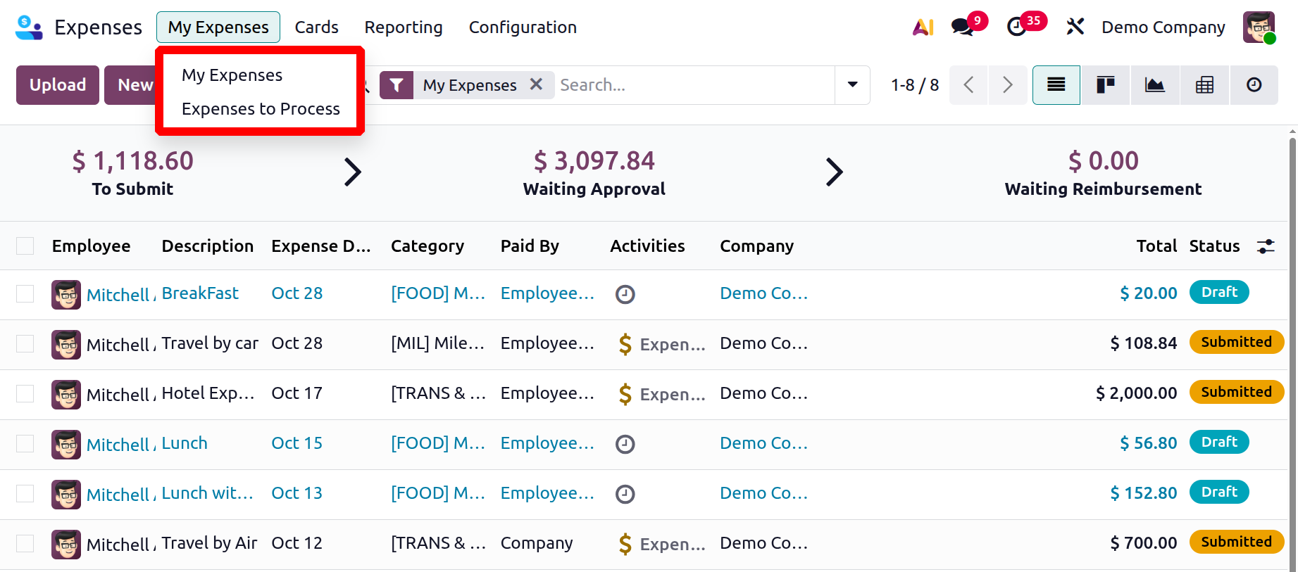The width and height of the screenshot is (1298, 572).
Task: Toggle the select-all header checkbox
Action: (25, 246)
